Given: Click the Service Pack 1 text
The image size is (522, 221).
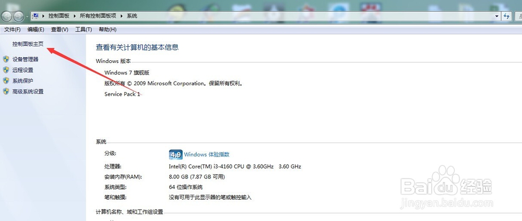Looking at the screenshot, I should tap(122, 94).
